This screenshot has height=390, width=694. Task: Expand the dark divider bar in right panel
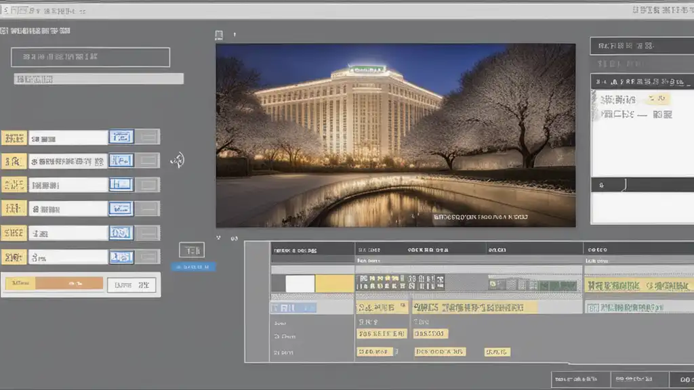642,184
